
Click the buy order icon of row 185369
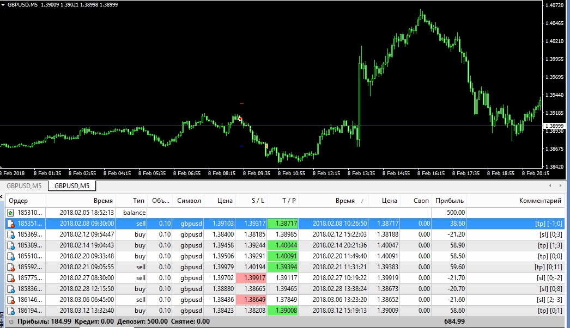10,234
